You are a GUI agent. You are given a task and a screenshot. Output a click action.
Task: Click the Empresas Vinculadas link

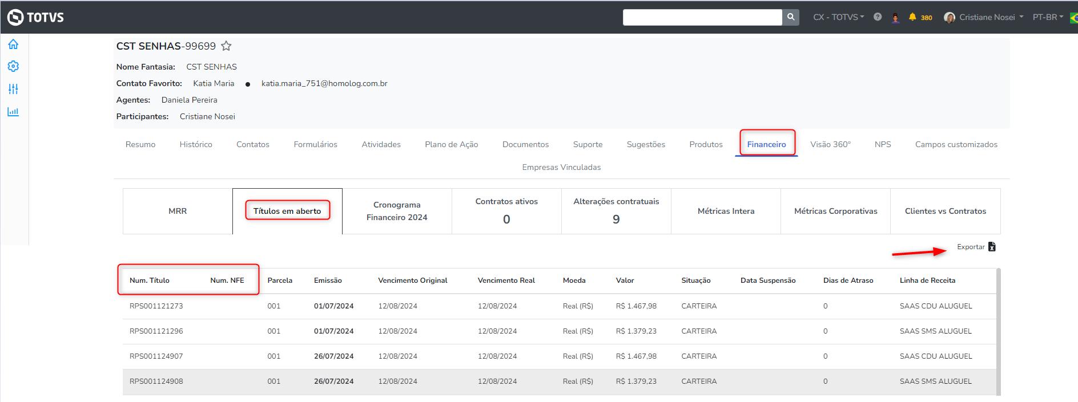click(x=561, y=167)
